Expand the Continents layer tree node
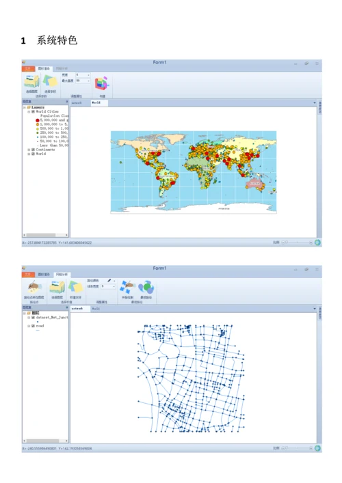This screenshot has height=483, width=342. [x=29, y=150]
